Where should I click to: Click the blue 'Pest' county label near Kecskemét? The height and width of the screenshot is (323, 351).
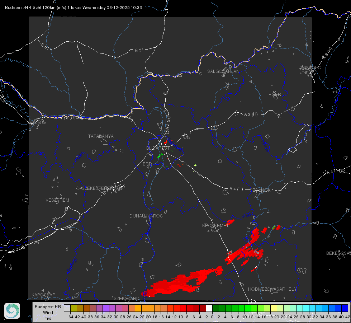pos(247,216)
